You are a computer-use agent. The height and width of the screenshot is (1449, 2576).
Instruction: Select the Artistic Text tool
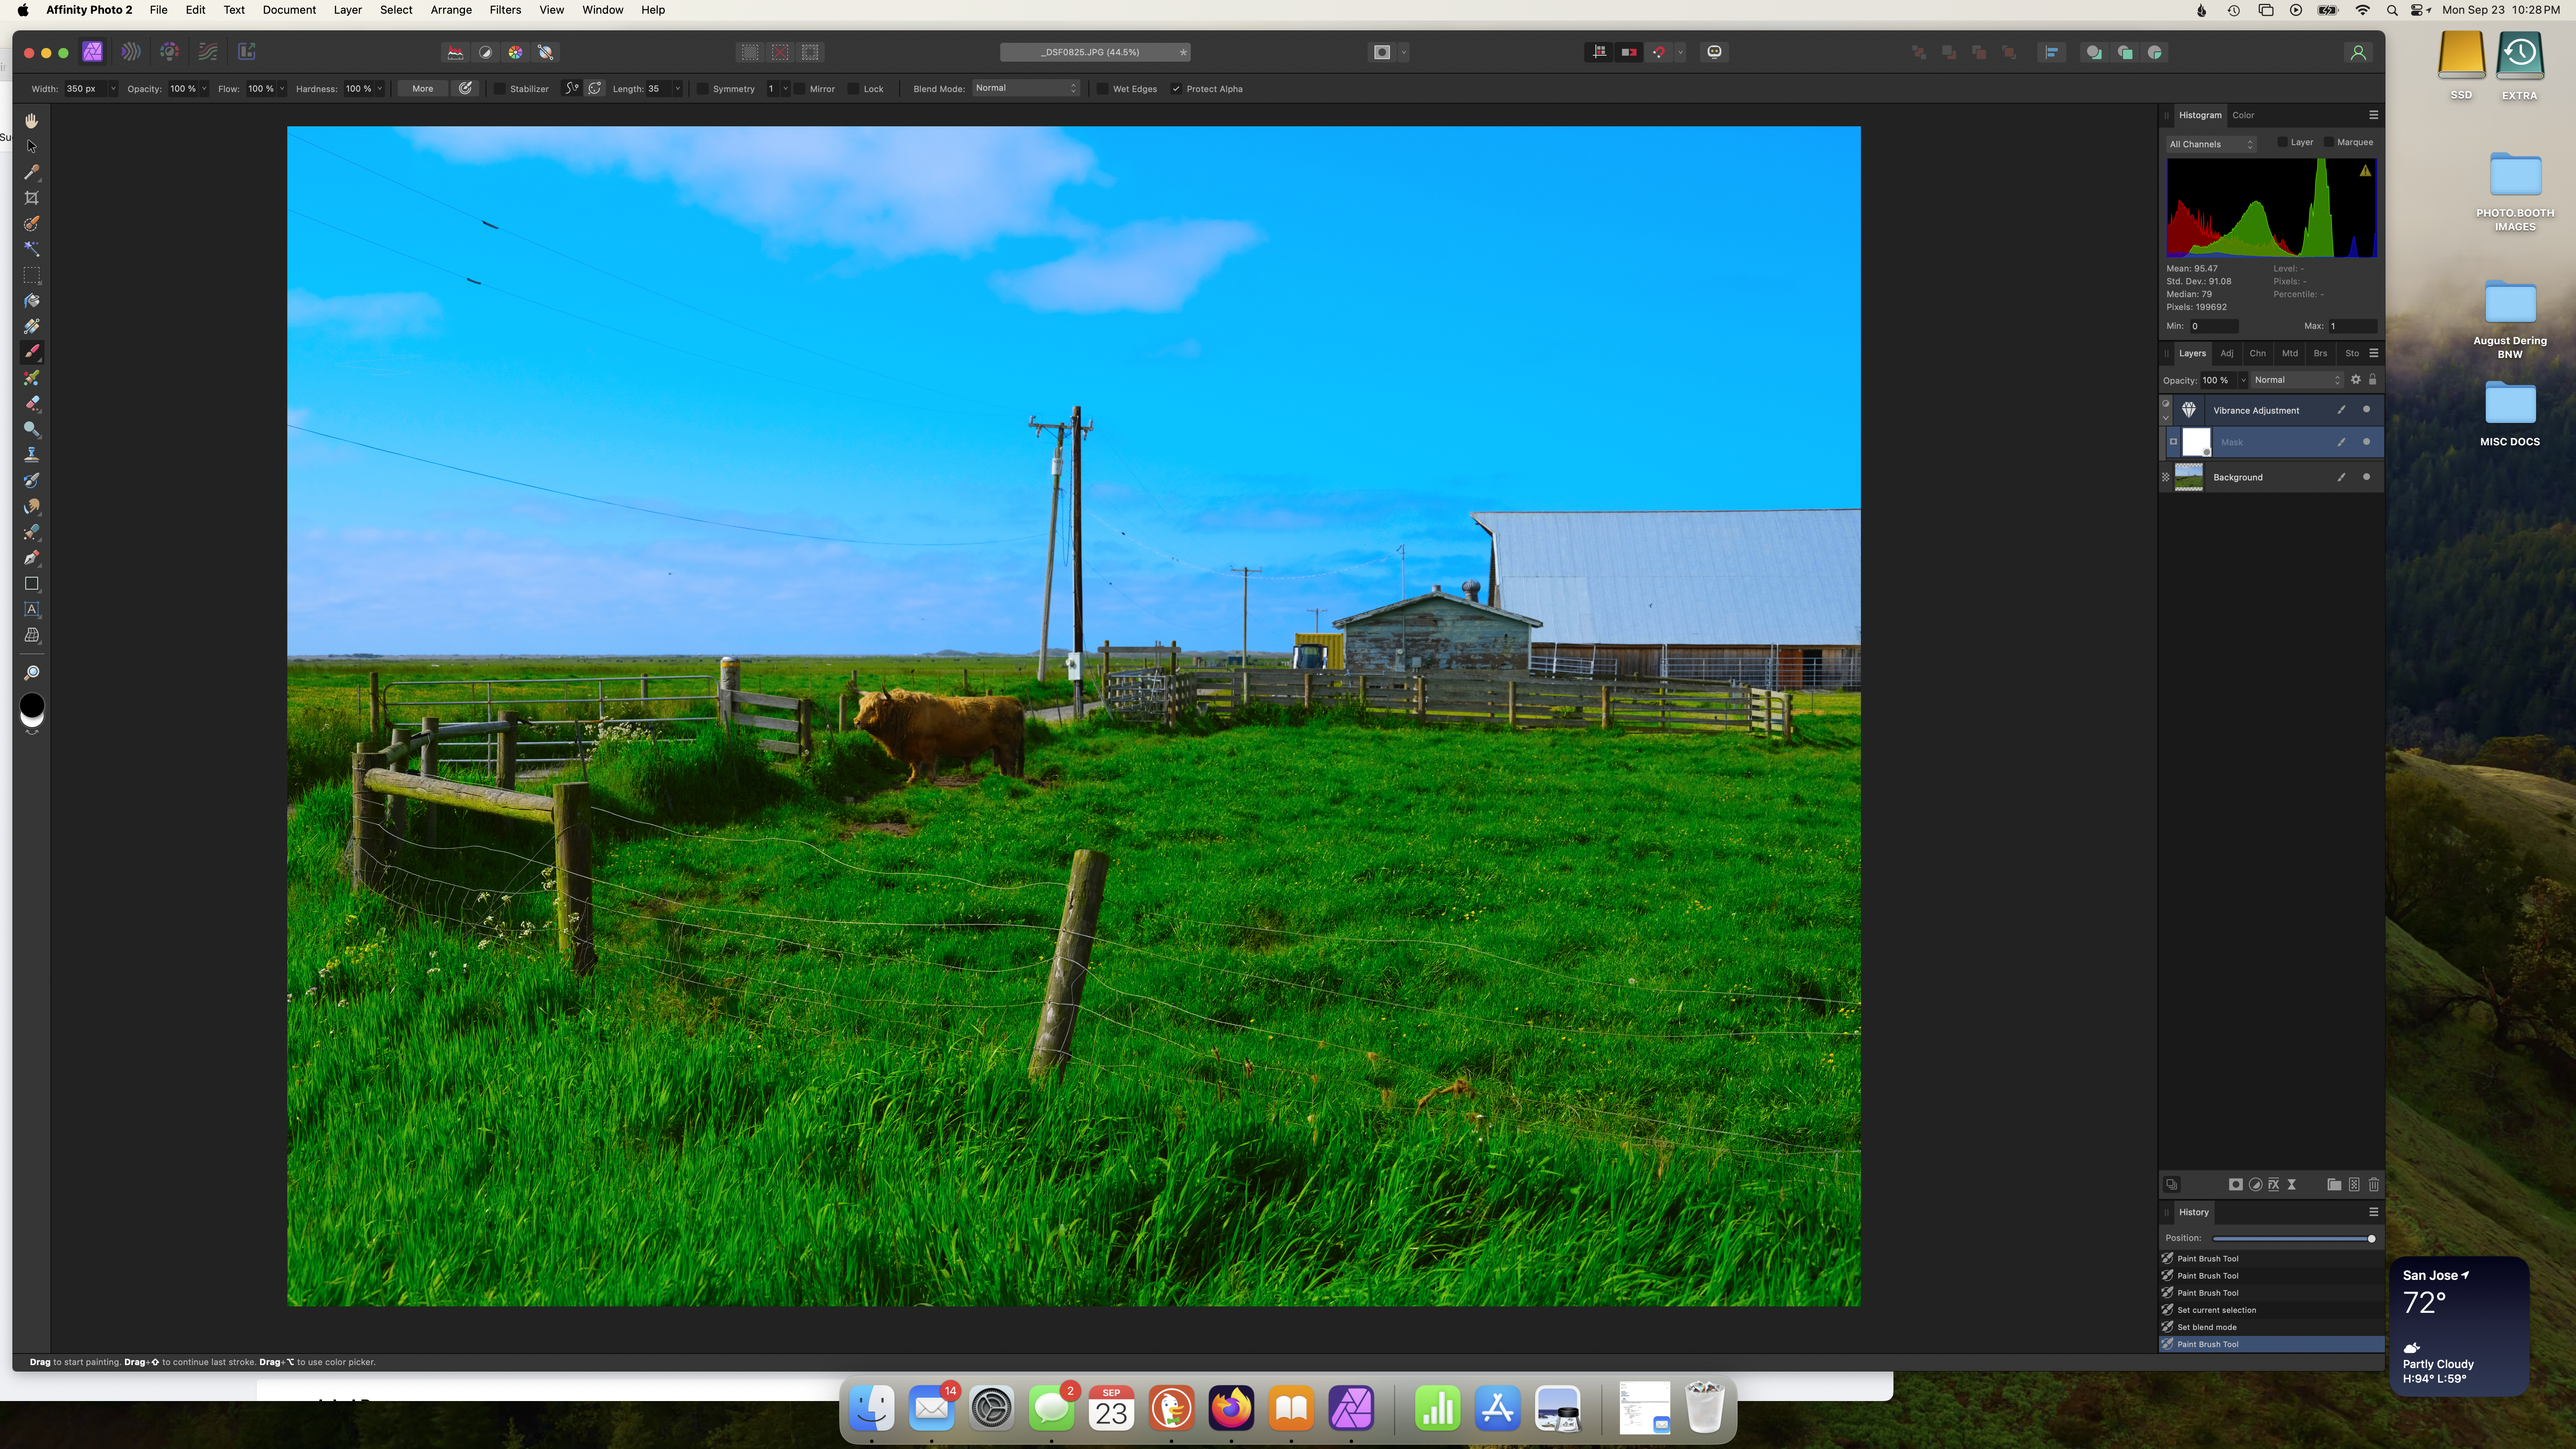tap(32, 609)
